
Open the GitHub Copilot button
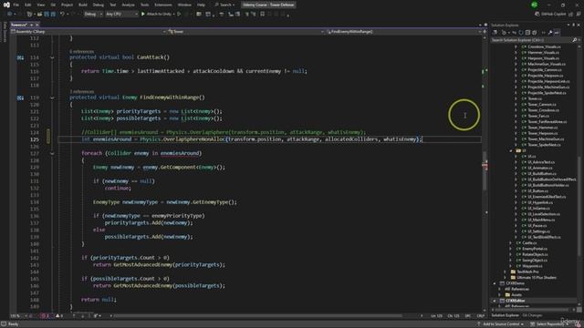tap(550, 15)
